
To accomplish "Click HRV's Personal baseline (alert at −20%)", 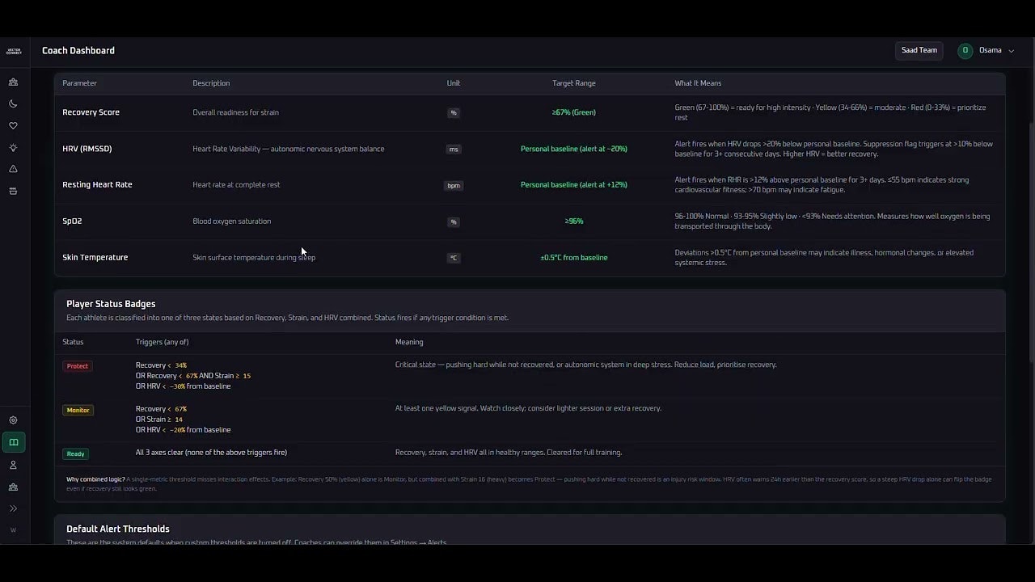I will point(574,149).
